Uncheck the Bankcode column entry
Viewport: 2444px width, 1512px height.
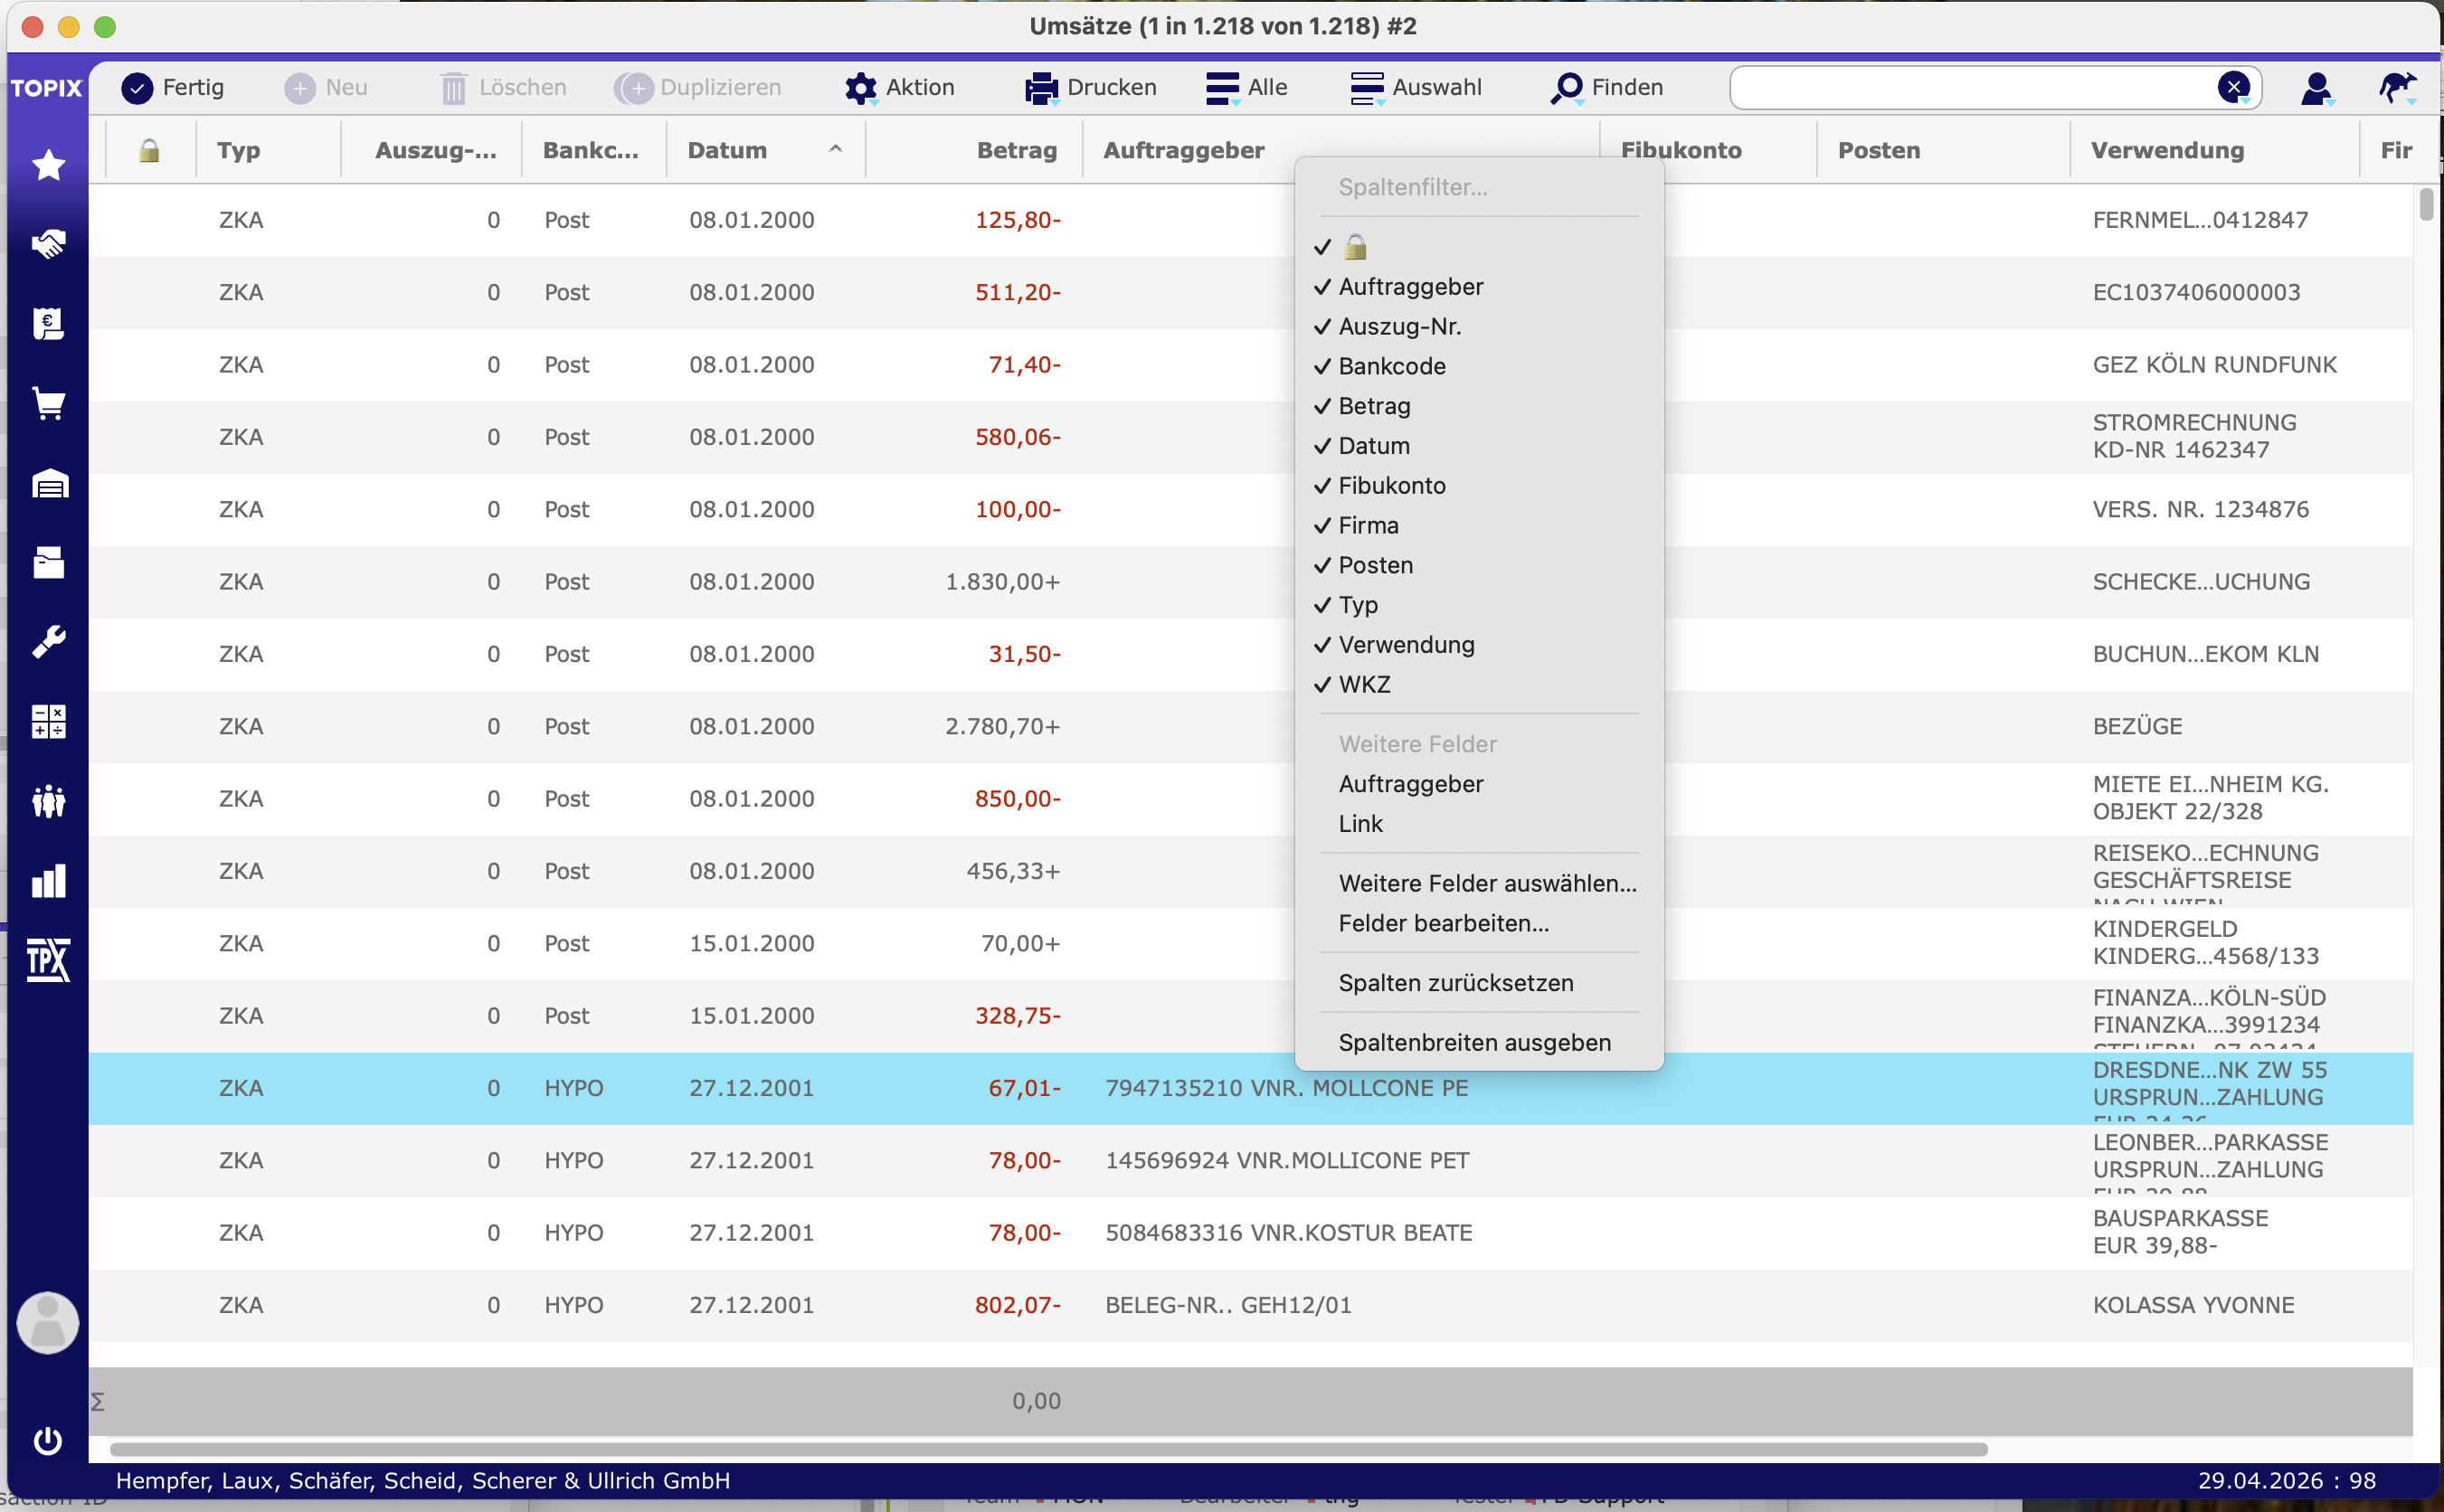pos(1391,366)
